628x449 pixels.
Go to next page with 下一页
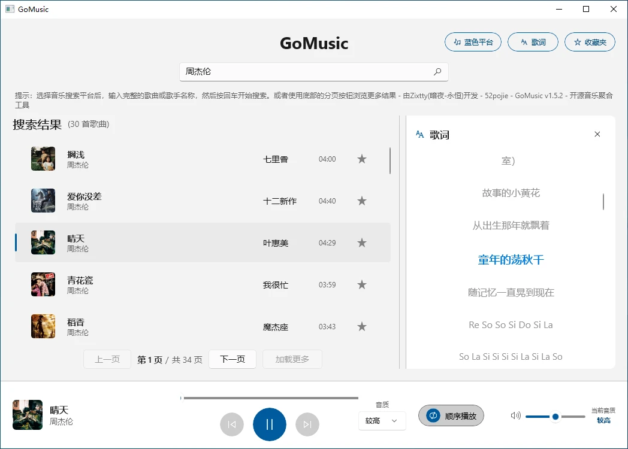[x=233, y=359]
